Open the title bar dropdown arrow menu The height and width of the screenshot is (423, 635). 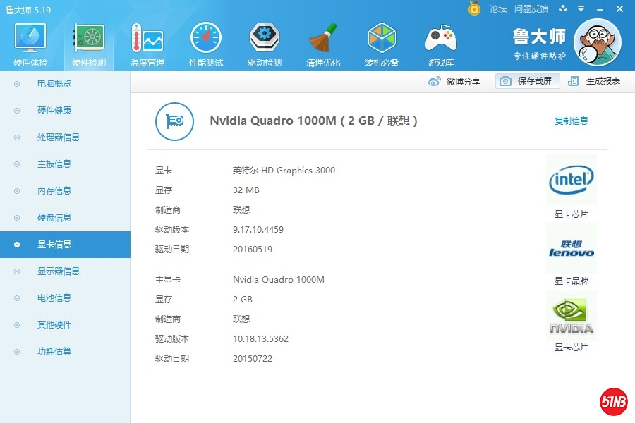580,9
